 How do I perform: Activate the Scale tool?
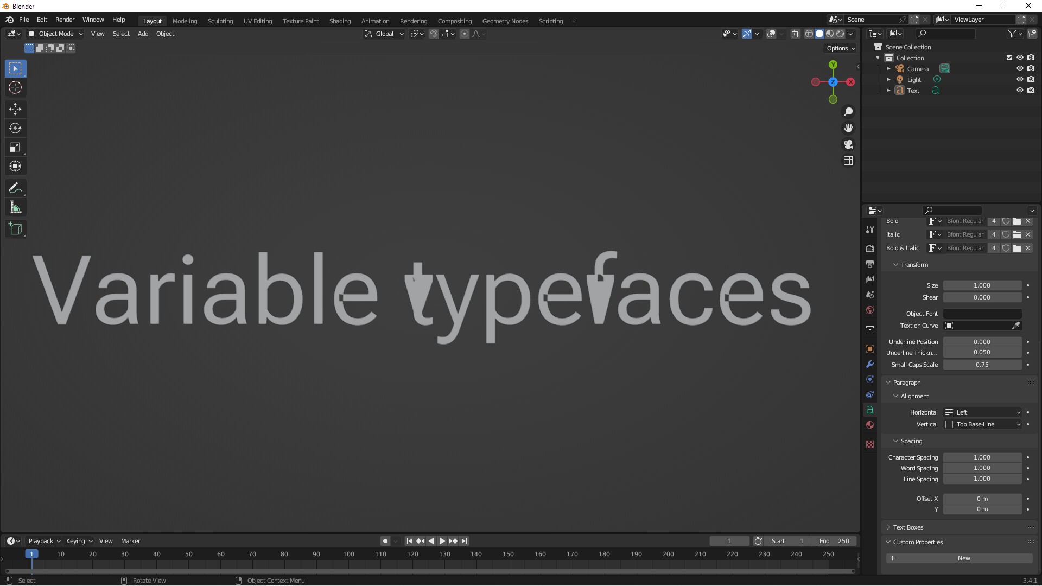pyautogui.click(x=15, y=147)
